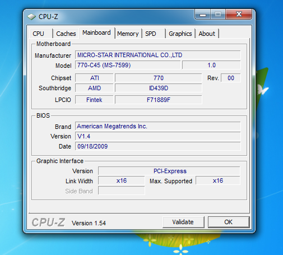Click the model revision value 1.0

(211, 65)
